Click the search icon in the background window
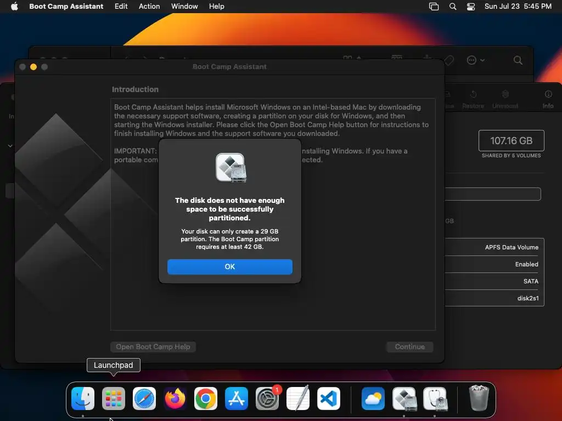The width and height of the screenshot is (562, 421). pos(518,60)
